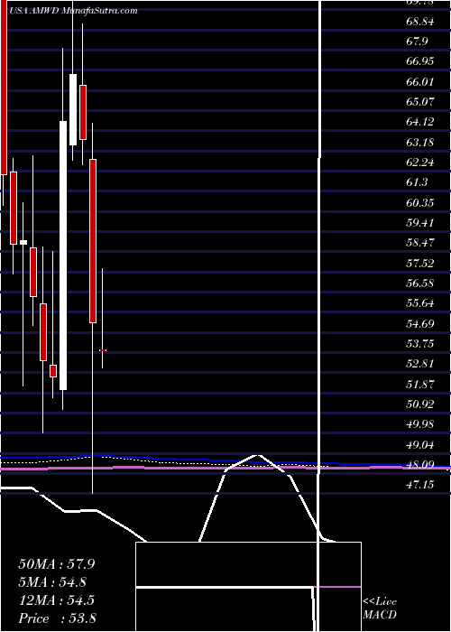
Task: Click the 65.07 price axis label
Action: 420,102
